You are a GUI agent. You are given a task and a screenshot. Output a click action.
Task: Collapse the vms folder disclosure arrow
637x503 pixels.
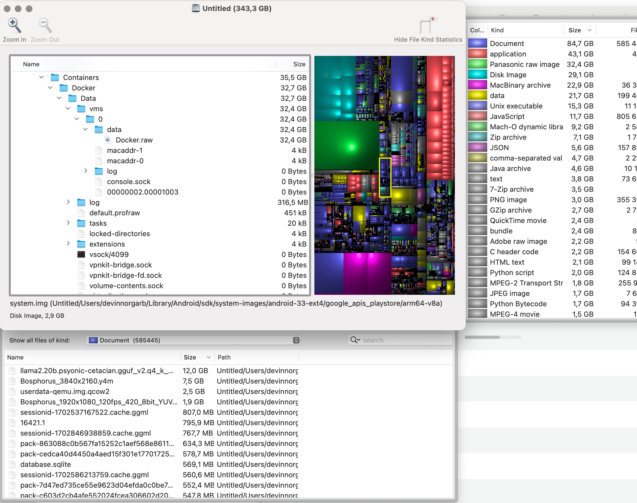coord(68,109)
